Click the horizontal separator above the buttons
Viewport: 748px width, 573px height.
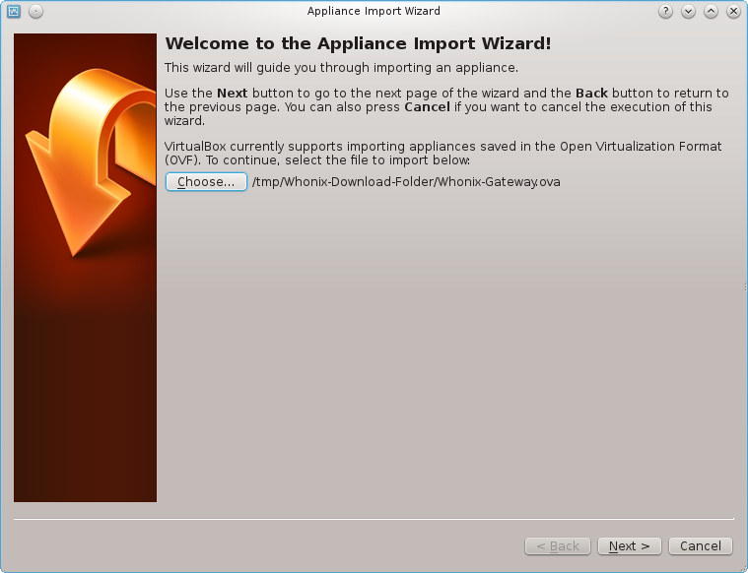pyautogui.click(x=374, y=519)
